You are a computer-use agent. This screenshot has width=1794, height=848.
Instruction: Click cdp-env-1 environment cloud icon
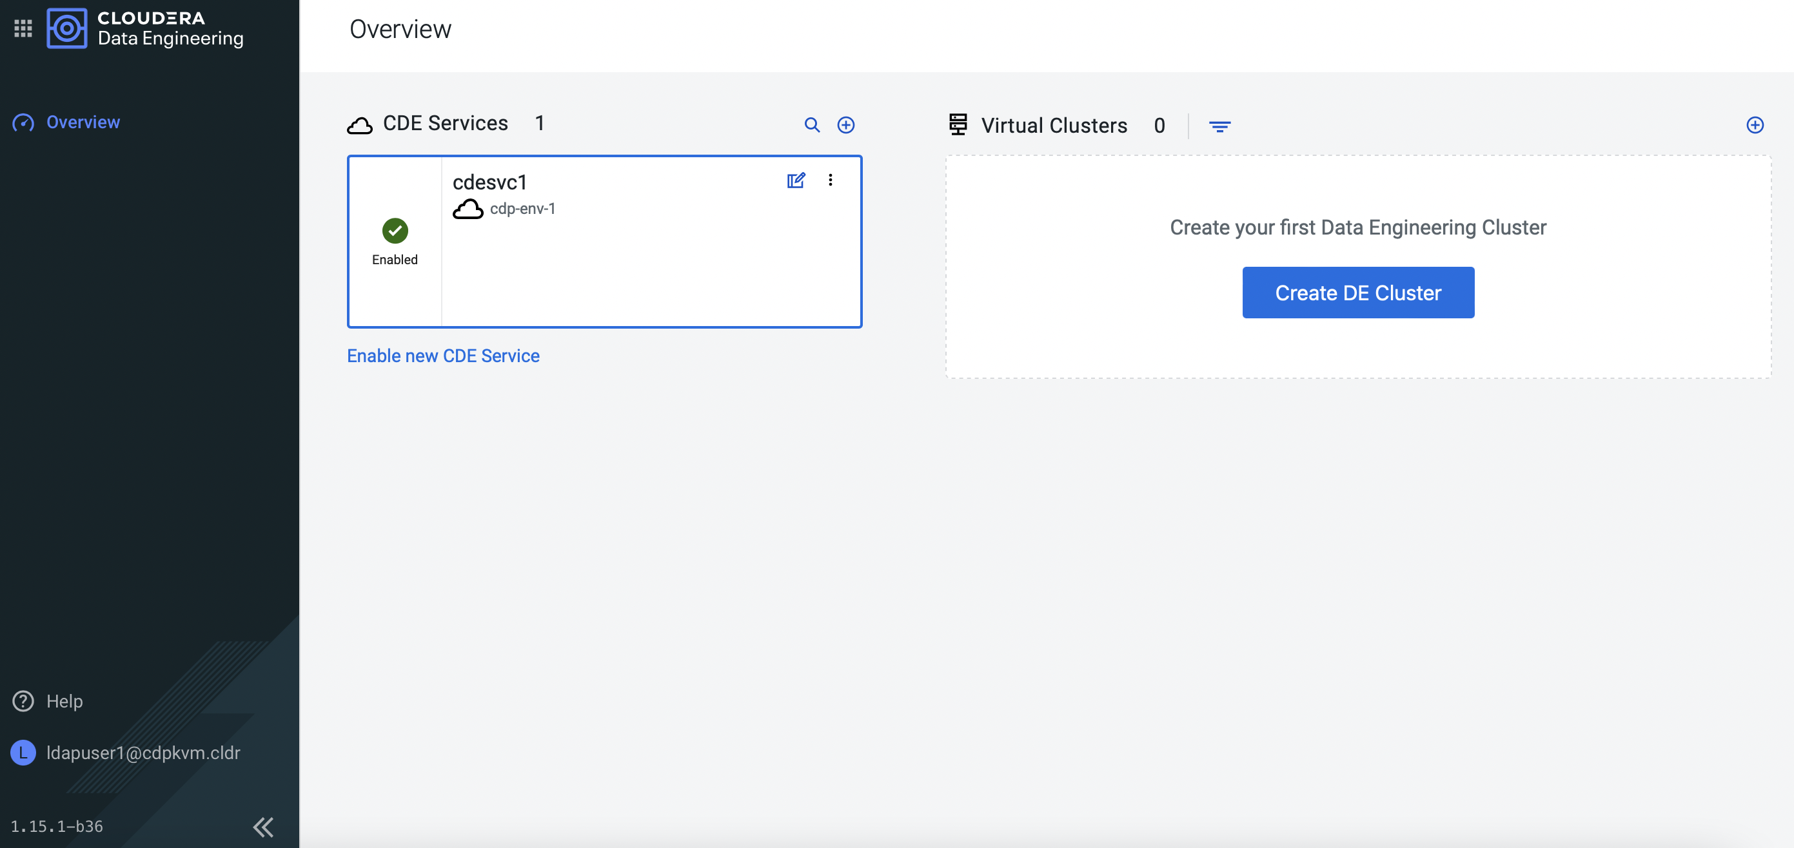click(468, 209)
